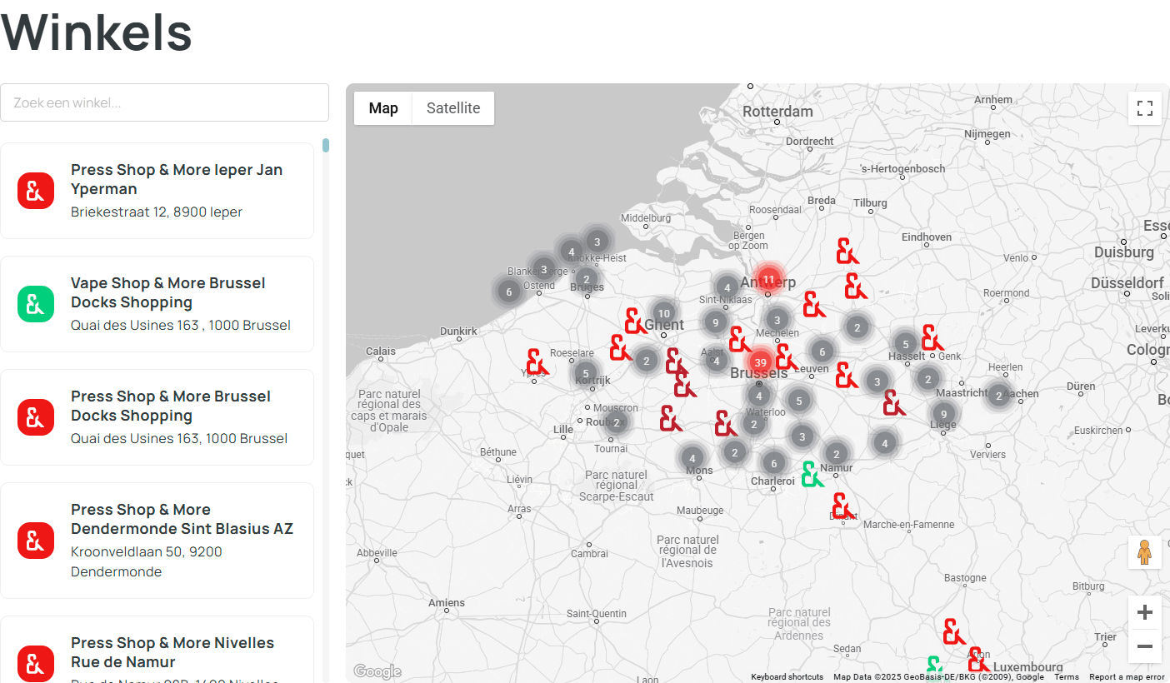Viewport: 1170px width, 683px height.
Task: Select the green ampersand marker near Namur
Action: [812, 474]
